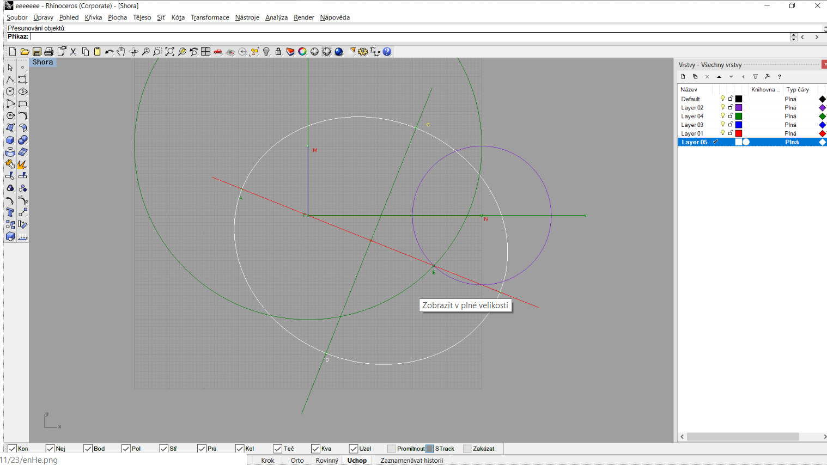This screenshot has height=465, width=827.
Task: Open the Plocha menu
Action: point(117,17)
